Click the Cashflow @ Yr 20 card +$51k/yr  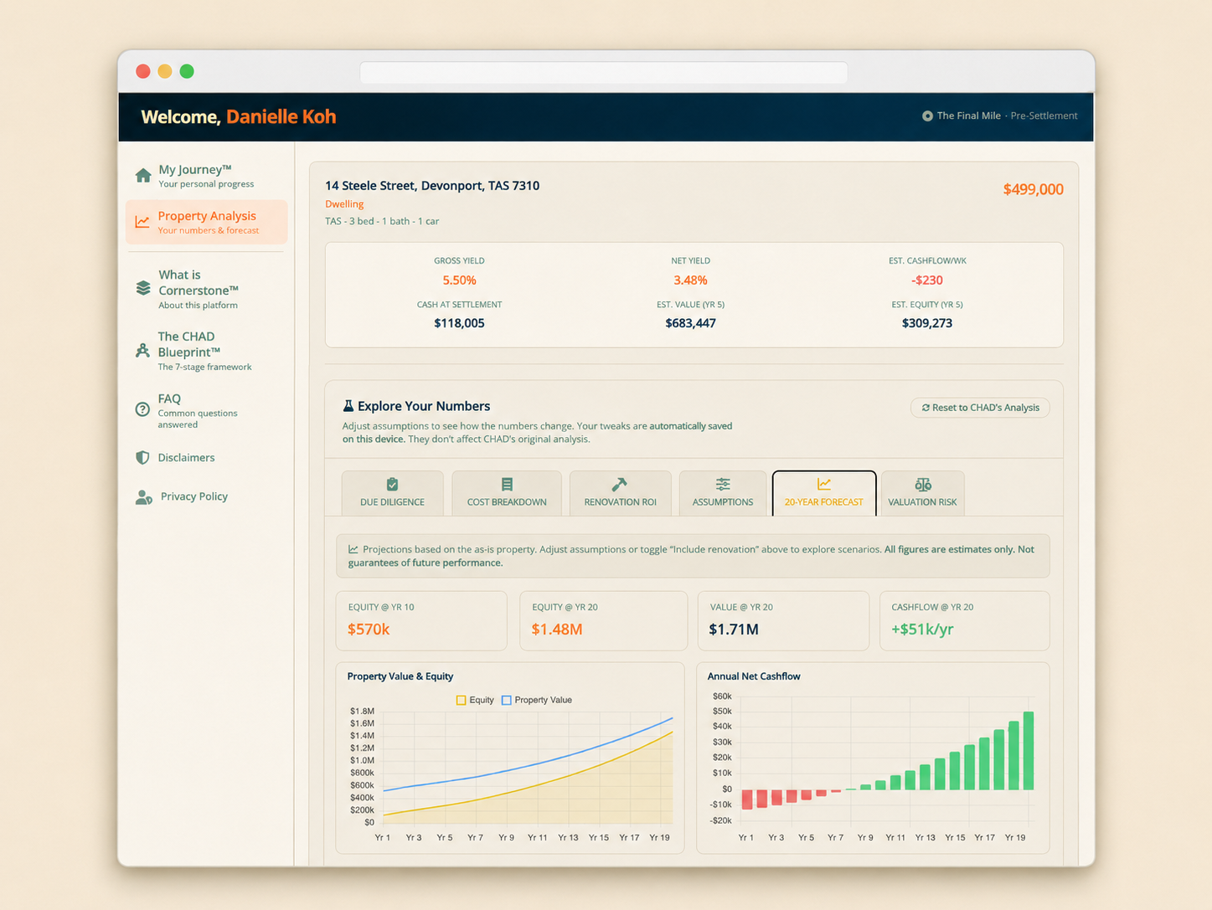click(x=964, y=620)
